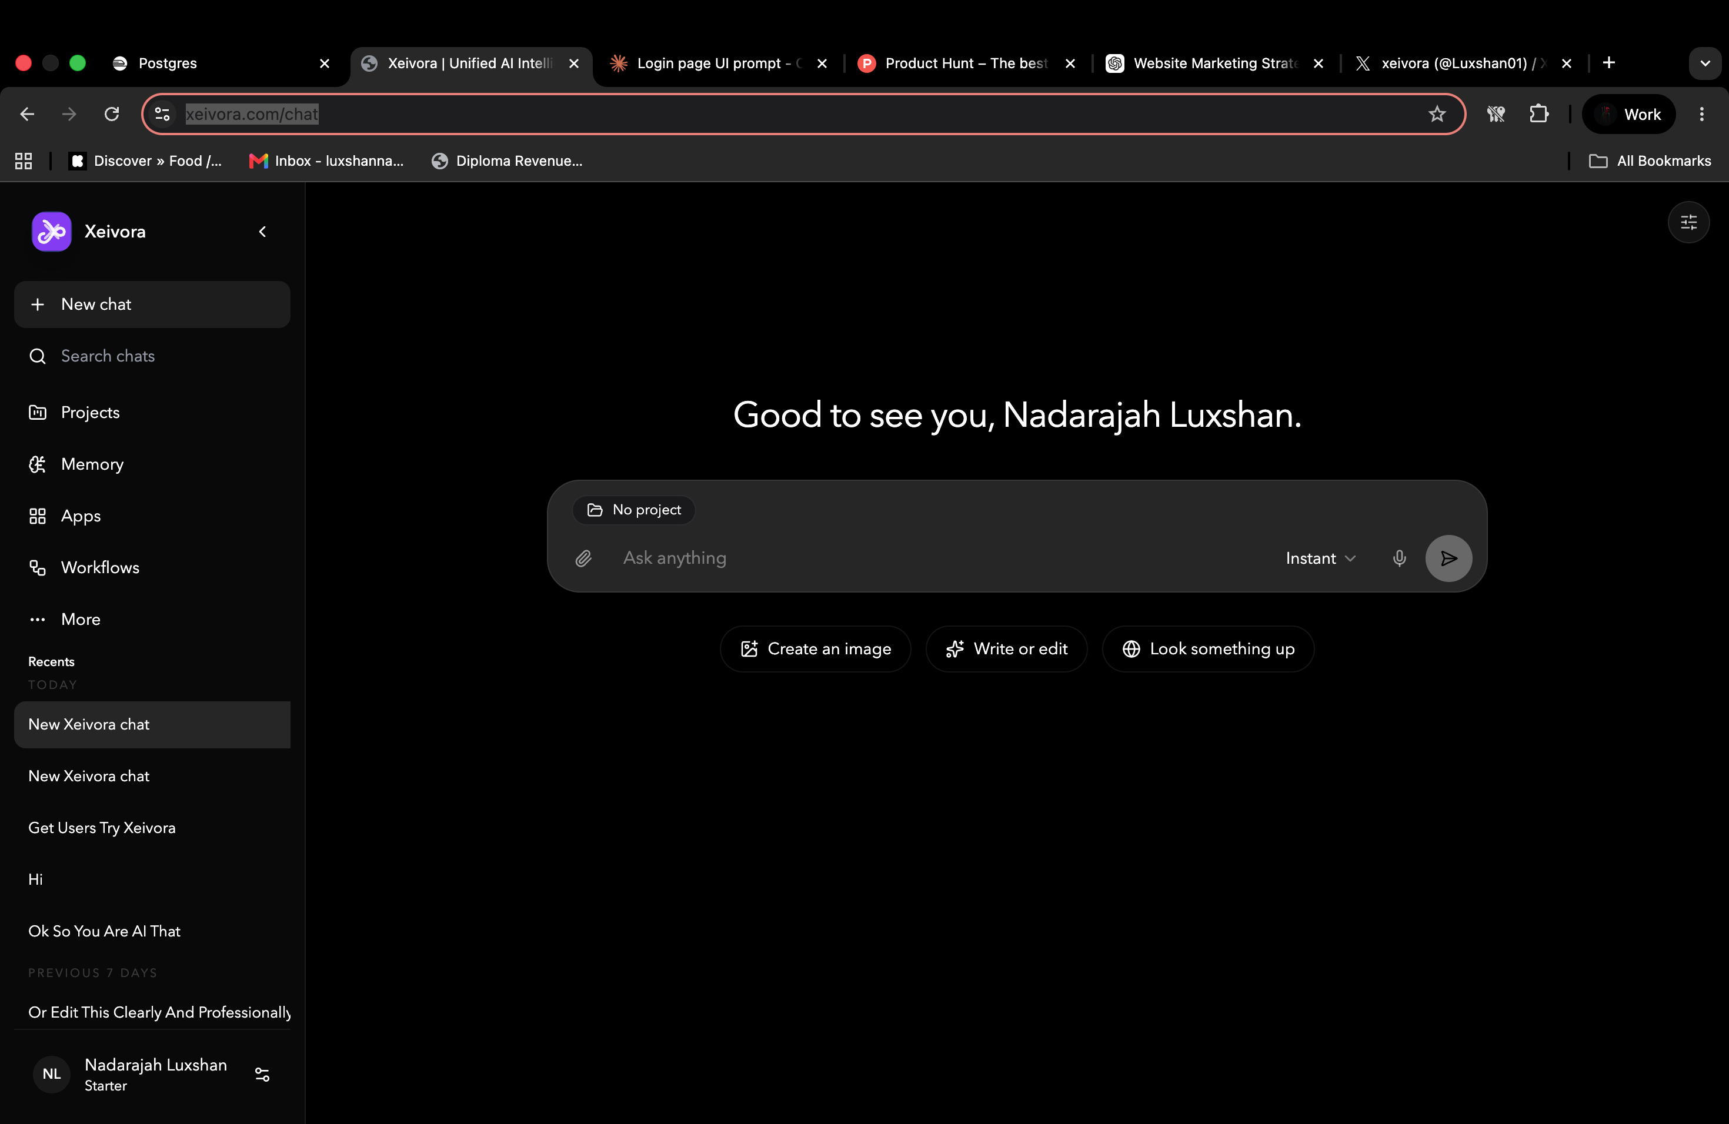Start voice input with the microphone icon
This screenshot has width=1729, height=1124.
1398,558
